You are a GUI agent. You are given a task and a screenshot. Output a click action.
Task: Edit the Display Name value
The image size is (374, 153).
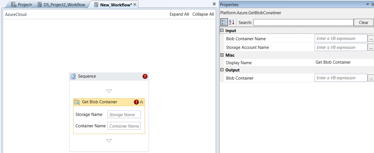[x=344, y=62]
